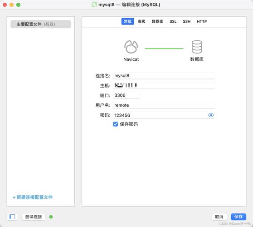Click the 主机 host input field

click(164, 85)
